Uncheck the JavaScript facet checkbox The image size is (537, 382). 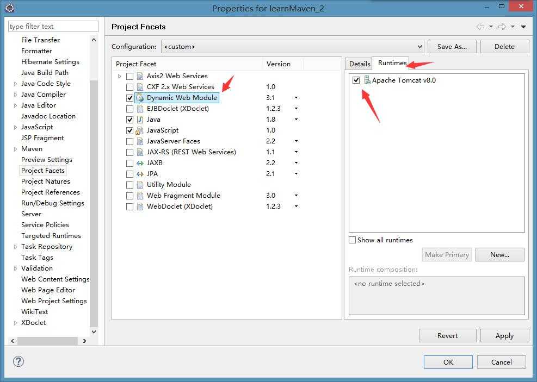coord(130,130)
